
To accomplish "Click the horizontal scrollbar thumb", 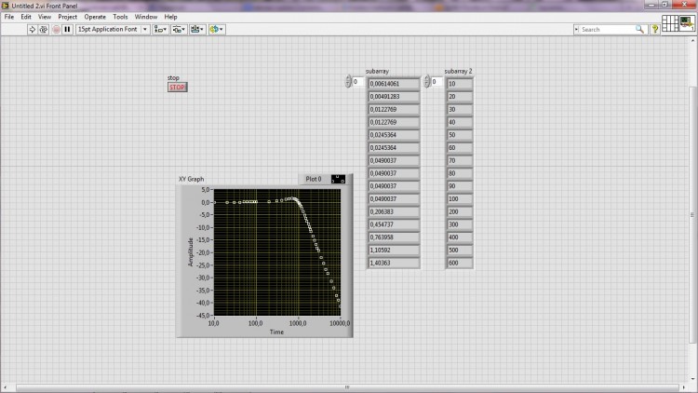I will point(347,387).
